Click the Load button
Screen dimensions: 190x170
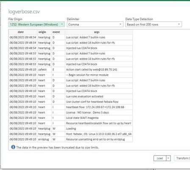160,158
